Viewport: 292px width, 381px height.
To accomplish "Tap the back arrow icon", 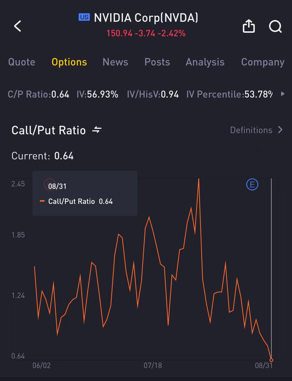I will [17, 26].
